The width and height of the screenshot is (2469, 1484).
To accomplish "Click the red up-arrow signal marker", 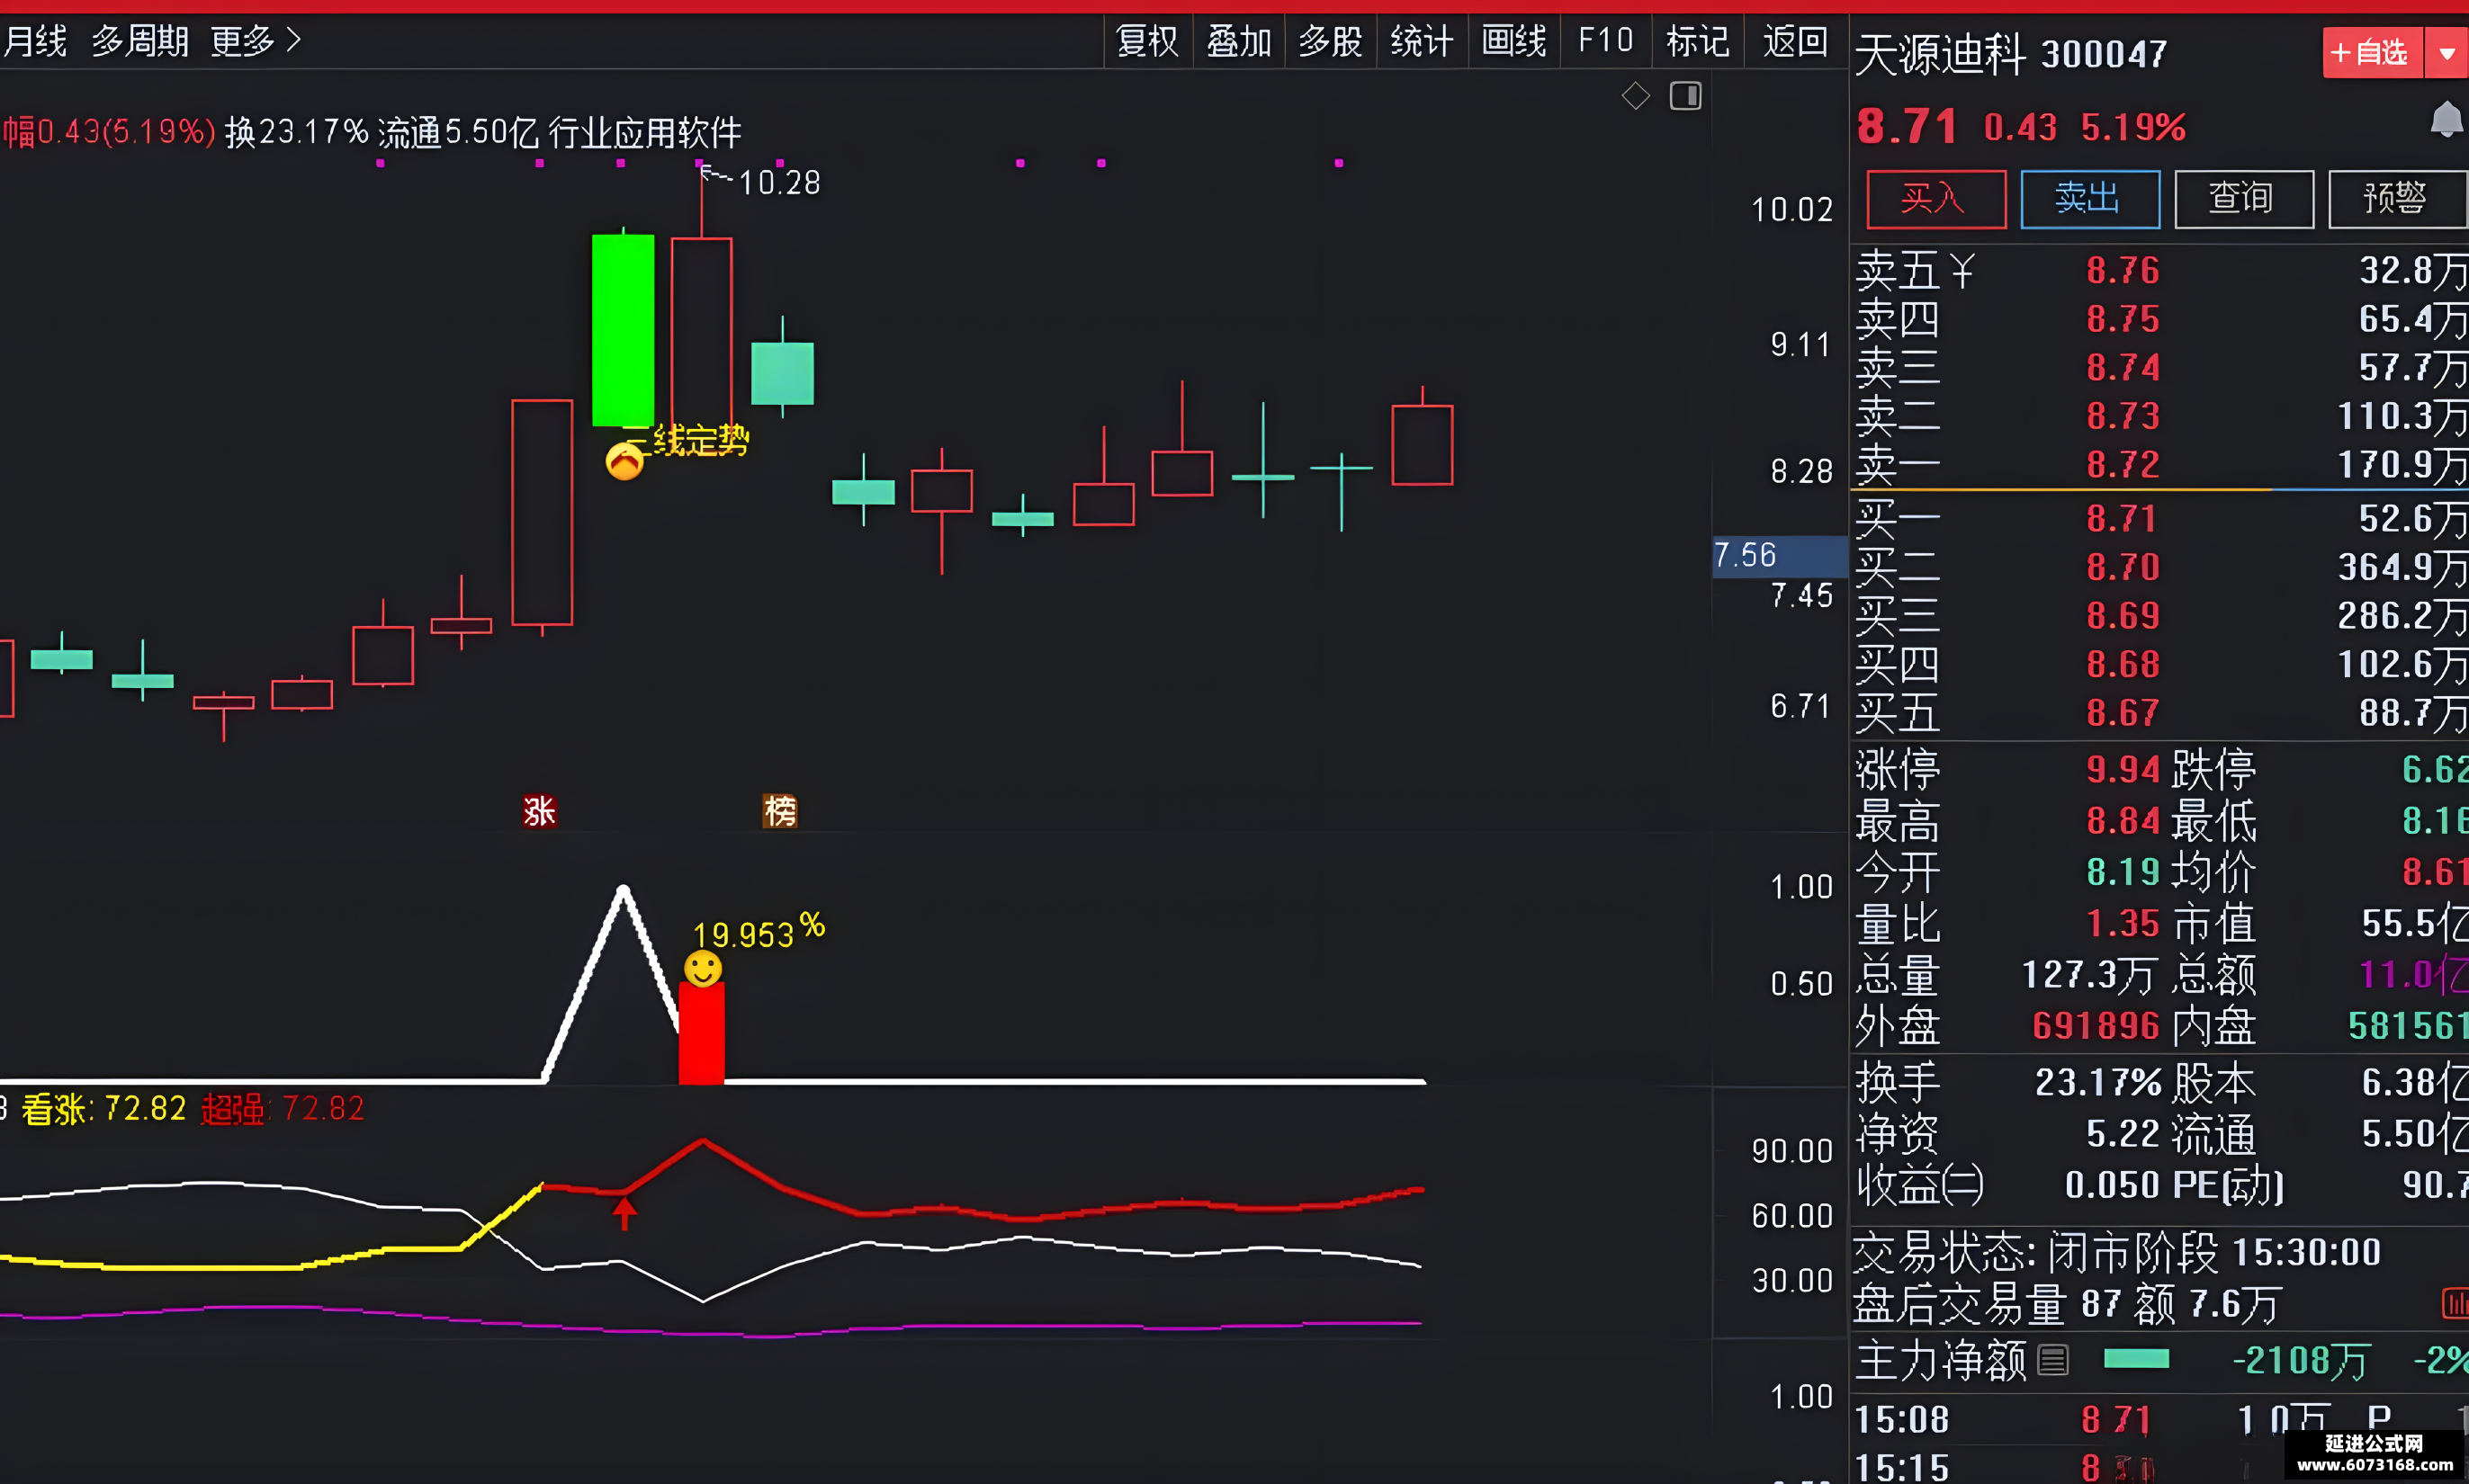I will pos(624,1213).
